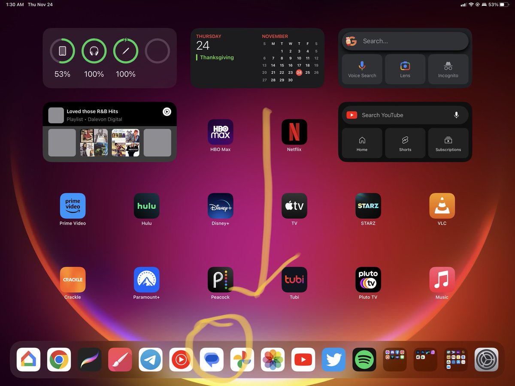Launch the Hulu app

click(x=147, y=206)
